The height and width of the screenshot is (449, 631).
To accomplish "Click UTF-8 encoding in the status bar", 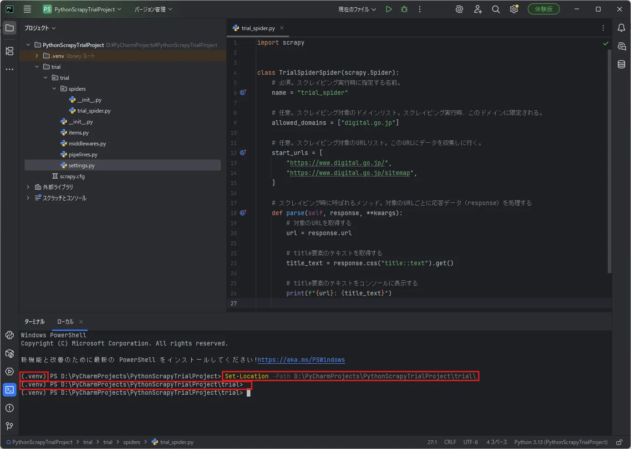I will [x=471, y=442].
